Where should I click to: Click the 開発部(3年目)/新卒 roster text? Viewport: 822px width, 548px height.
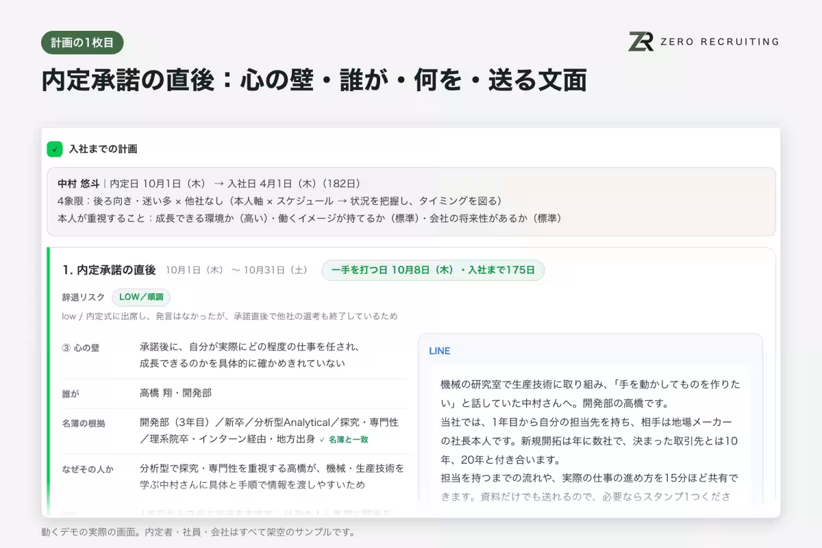click(269, 430)
